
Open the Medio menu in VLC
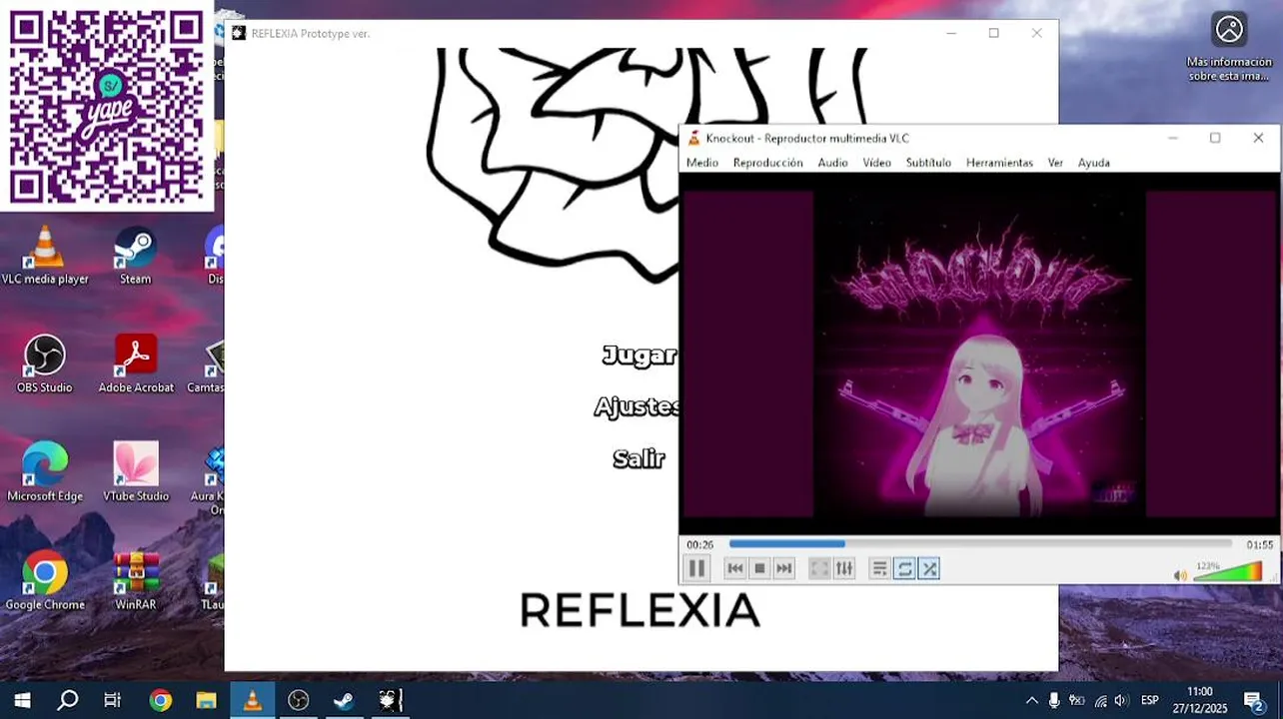pyautogui.click(x=701, y=163)
